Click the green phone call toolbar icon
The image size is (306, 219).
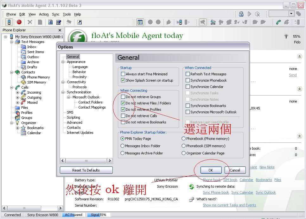(278, 22)
